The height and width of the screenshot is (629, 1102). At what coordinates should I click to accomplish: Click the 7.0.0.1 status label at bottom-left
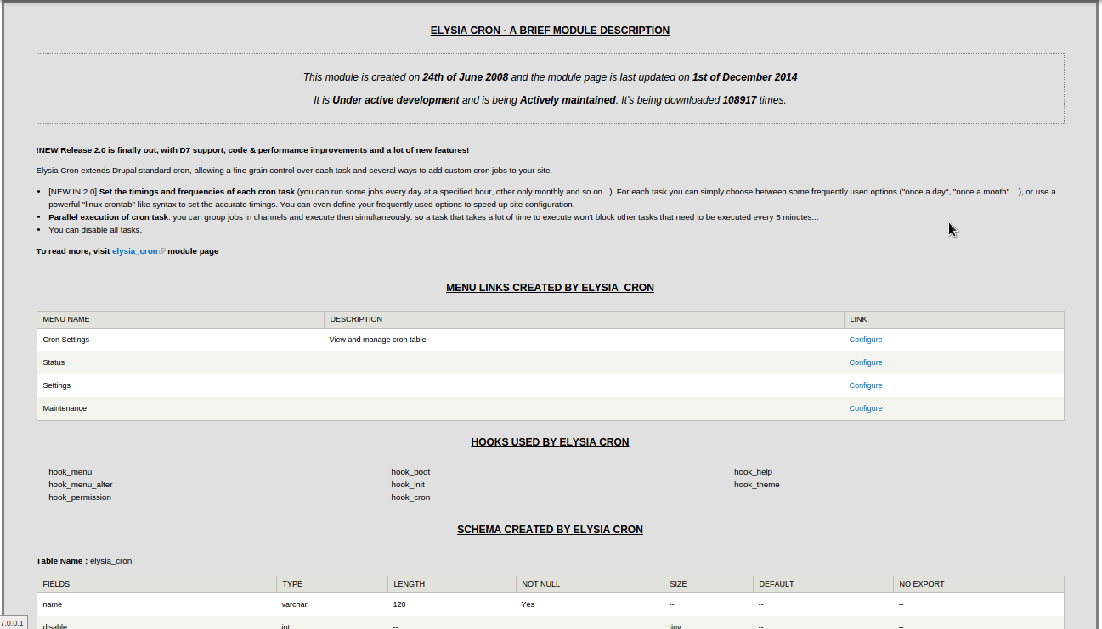point(13,623)
